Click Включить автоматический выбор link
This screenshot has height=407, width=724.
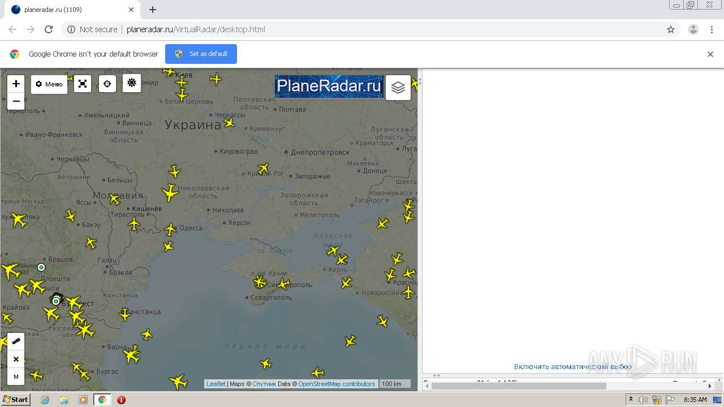click(x=573, y=366)
